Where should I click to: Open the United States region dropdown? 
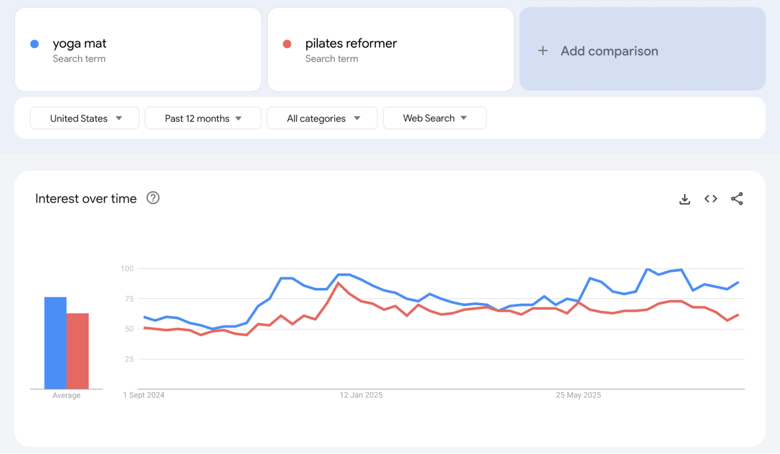84,118
